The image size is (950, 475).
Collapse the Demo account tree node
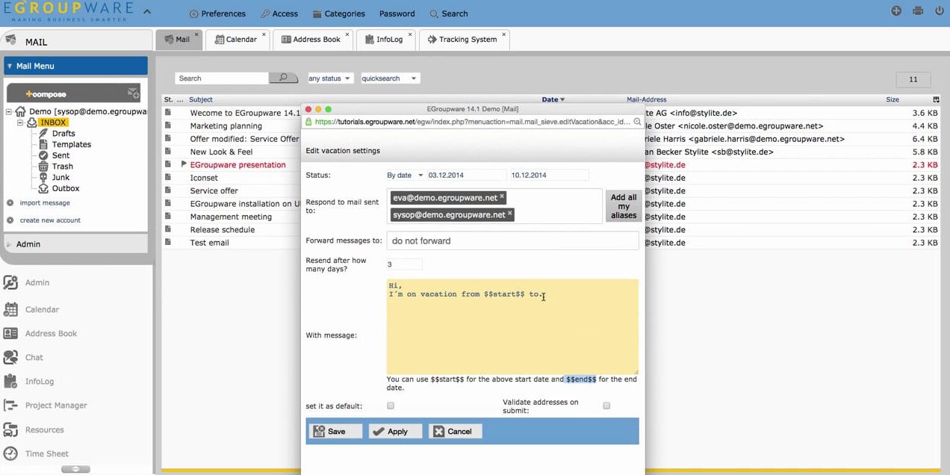click(10, 111)
